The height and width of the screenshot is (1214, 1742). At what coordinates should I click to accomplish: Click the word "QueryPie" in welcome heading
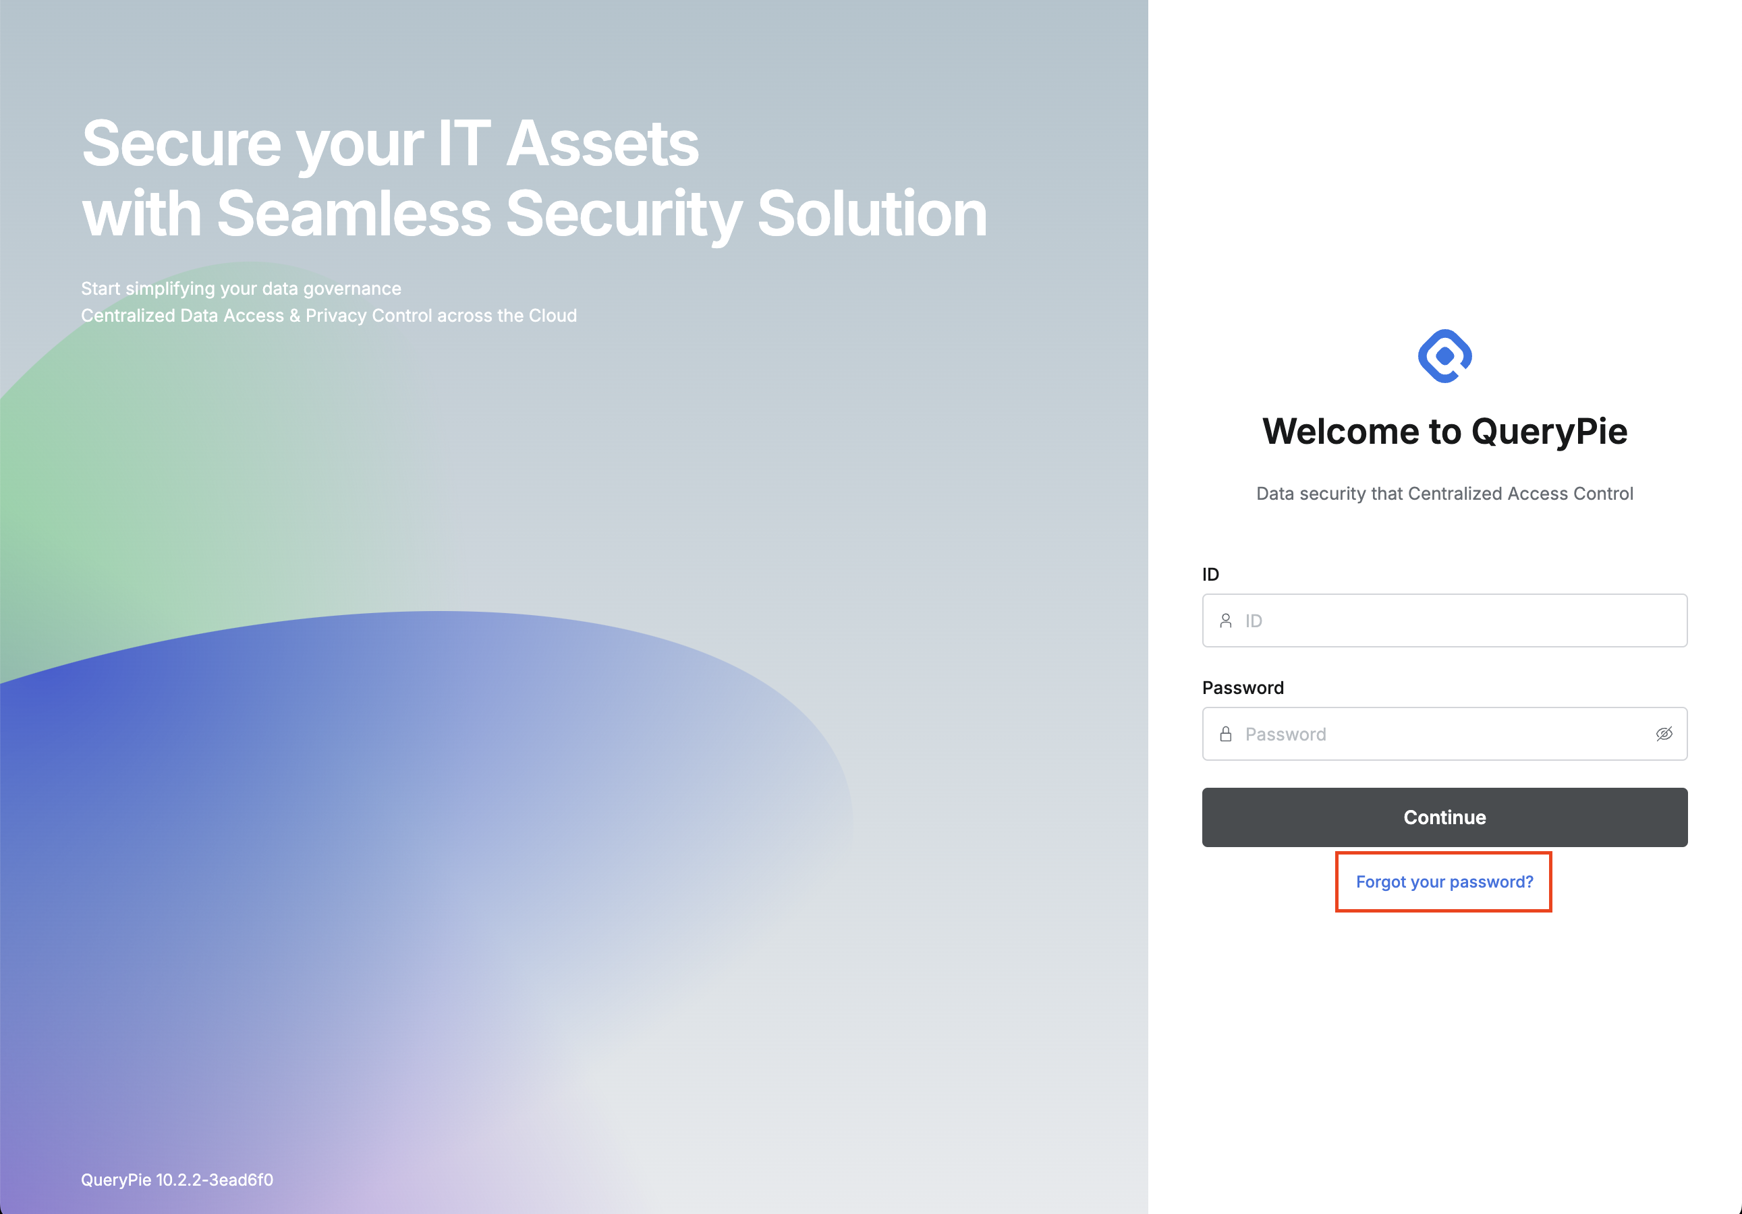coord(1549,432)
